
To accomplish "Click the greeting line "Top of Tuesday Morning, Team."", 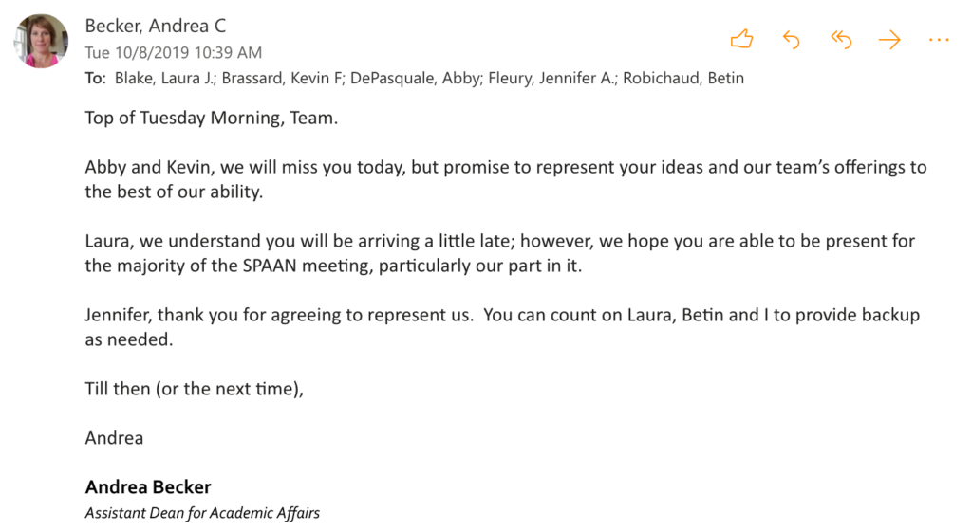I will [211, 118].
